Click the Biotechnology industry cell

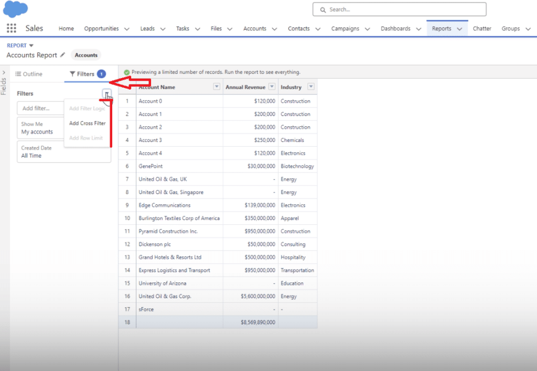[298, 166]
